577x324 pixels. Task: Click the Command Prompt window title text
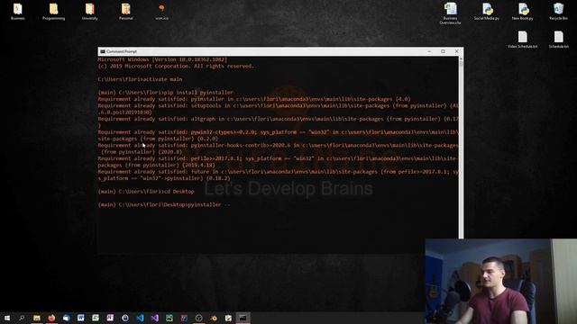122,51
